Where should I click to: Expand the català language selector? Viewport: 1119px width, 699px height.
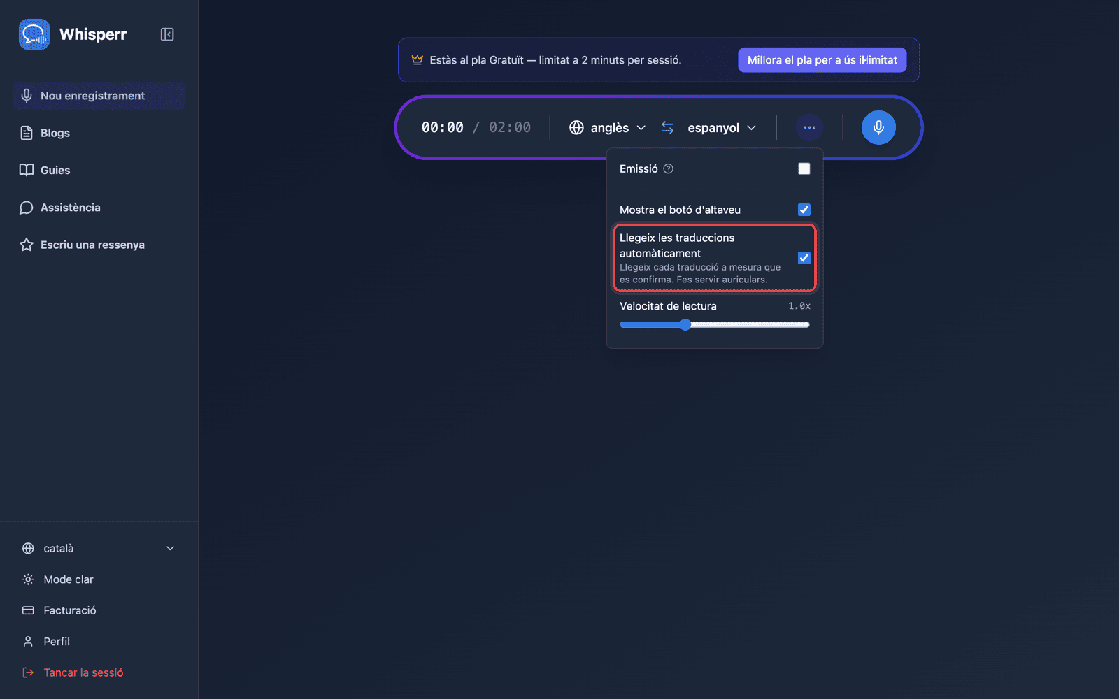(99, 549)
